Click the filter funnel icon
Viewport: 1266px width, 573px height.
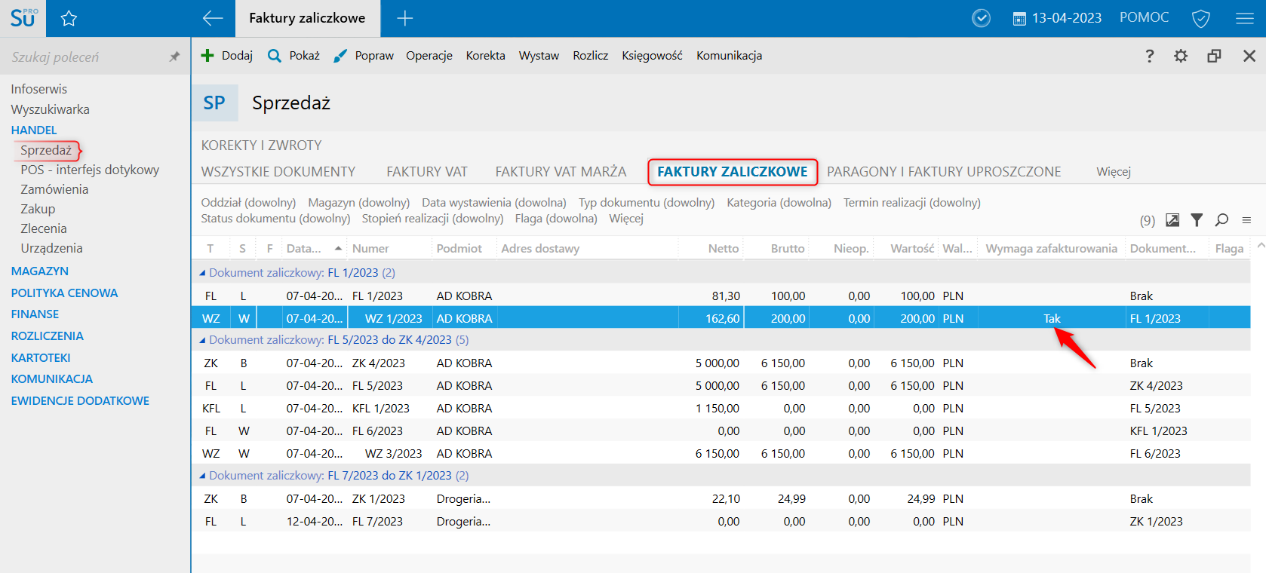point(1197,219)
